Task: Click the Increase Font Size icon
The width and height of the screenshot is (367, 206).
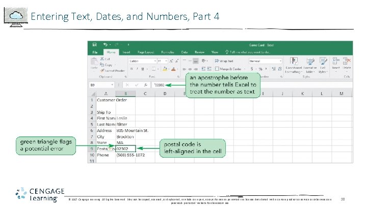Action: [x=171, y=61]
